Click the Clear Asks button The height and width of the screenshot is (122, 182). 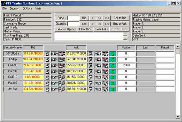[101, 29]
